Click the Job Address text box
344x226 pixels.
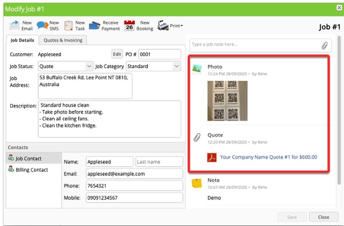(85, 86)
